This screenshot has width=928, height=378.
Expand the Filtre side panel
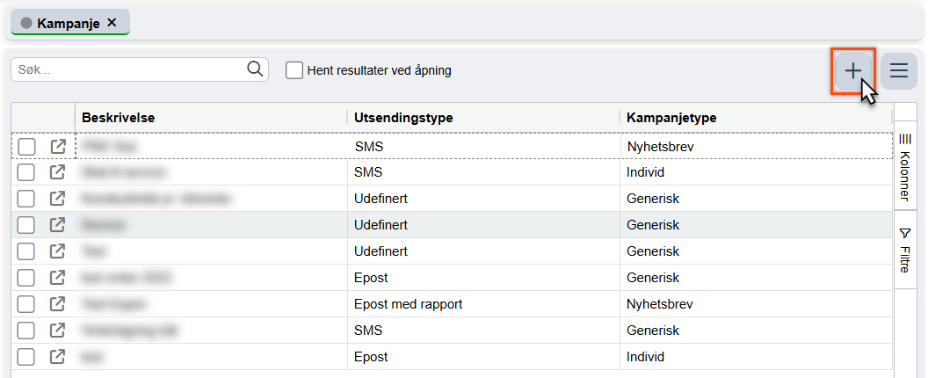pos(905,251)
